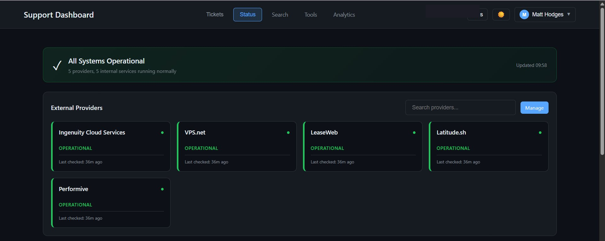Screen dimensions: 605x241
Task: Switch to the Search tab
Action: 280,14
